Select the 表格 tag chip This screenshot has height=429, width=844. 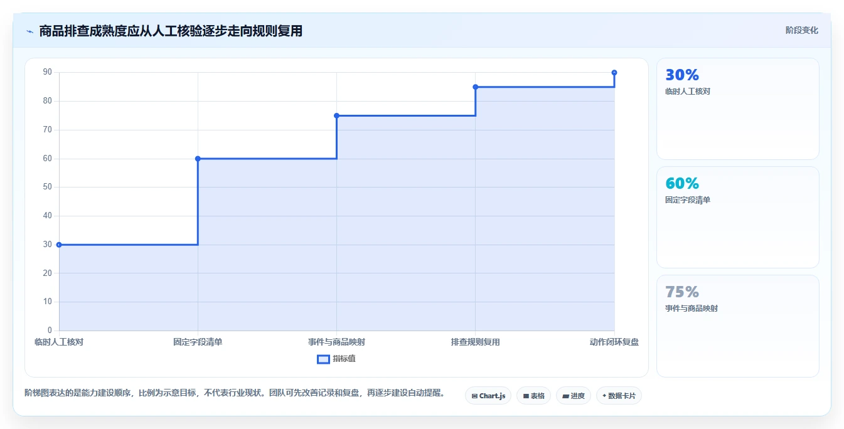point(533,396)
